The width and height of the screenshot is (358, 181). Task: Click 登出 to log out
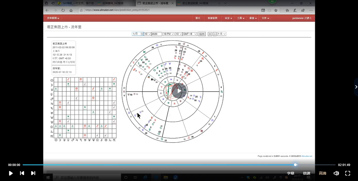[x=198, y=18]
